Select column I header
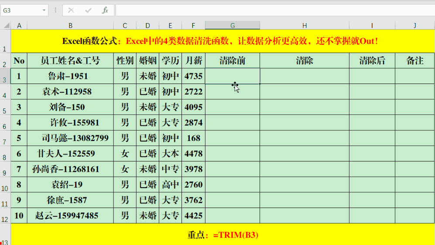Image resolution: width=435 pixels, height=245 pixels. (x=372, y=26)
